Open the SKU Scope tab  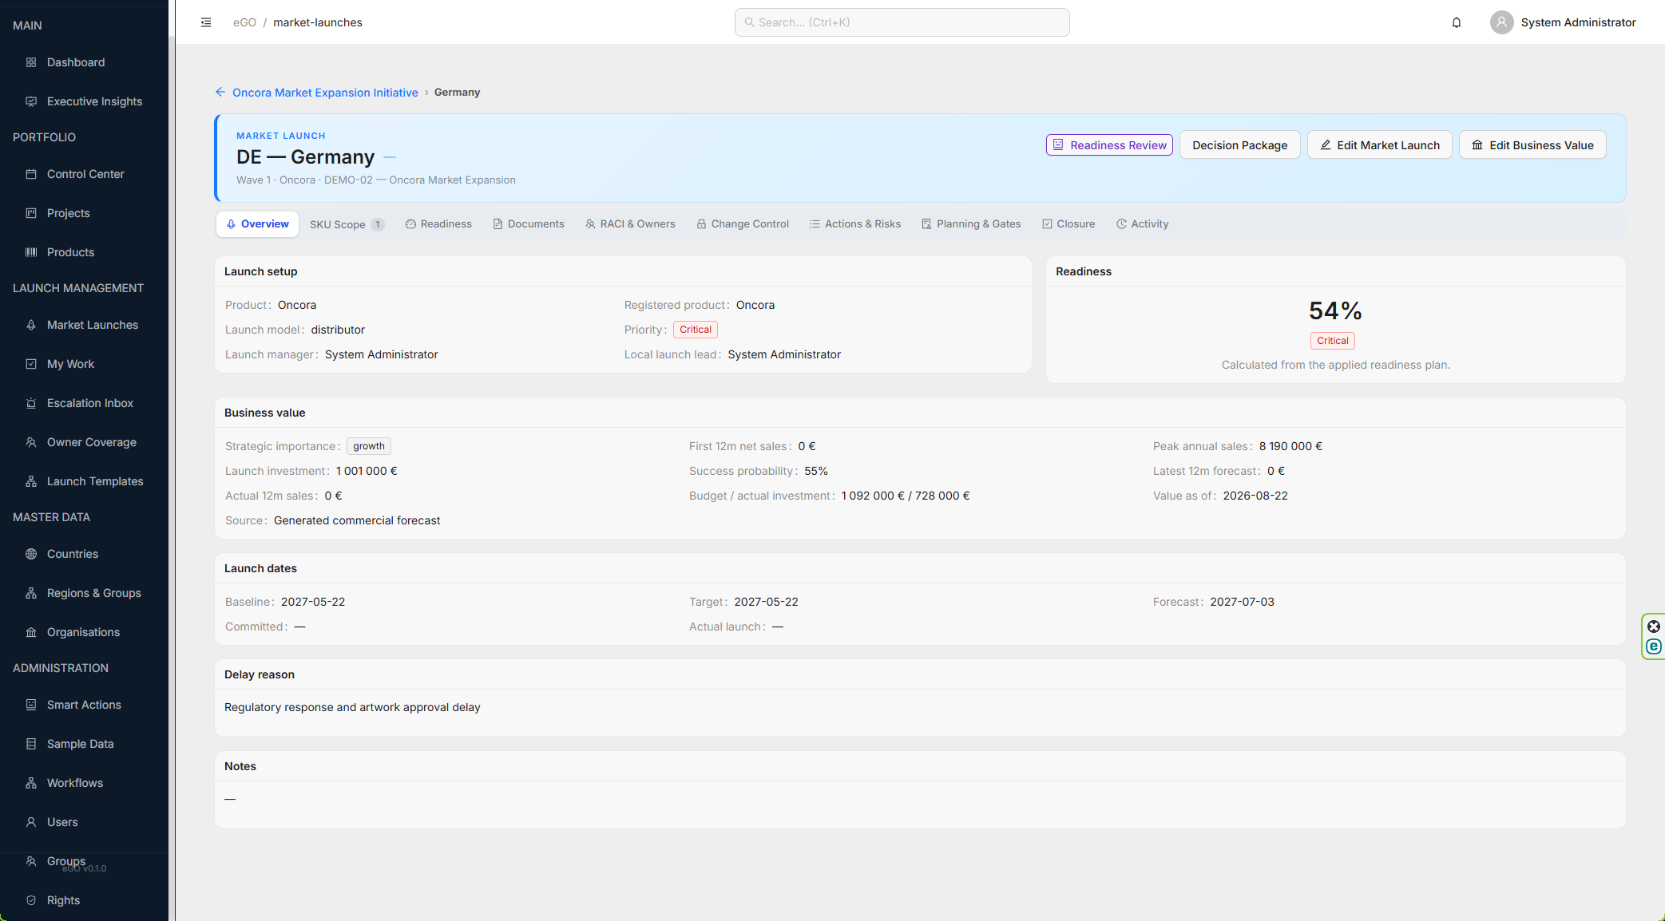347,224
